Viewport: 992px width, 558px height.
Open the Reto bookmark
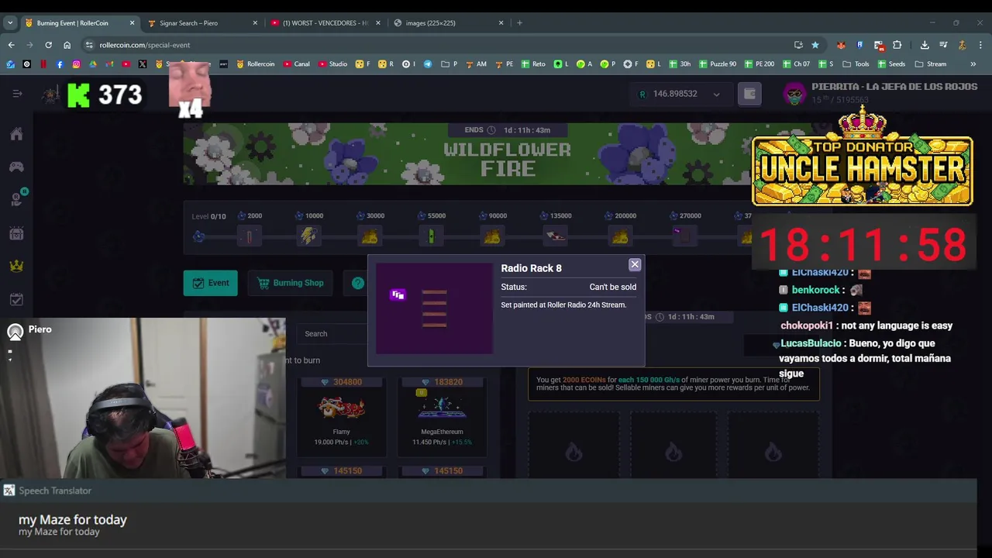533,64
